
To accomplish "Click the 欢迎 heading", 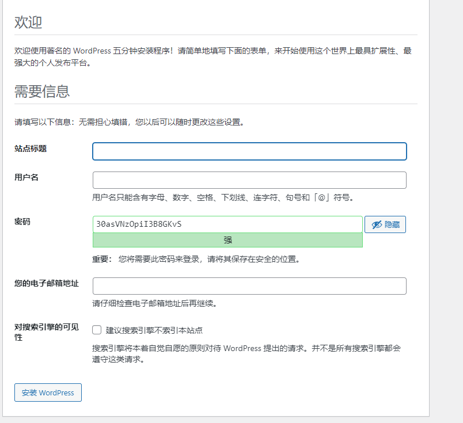I will (x=28, y=23).
